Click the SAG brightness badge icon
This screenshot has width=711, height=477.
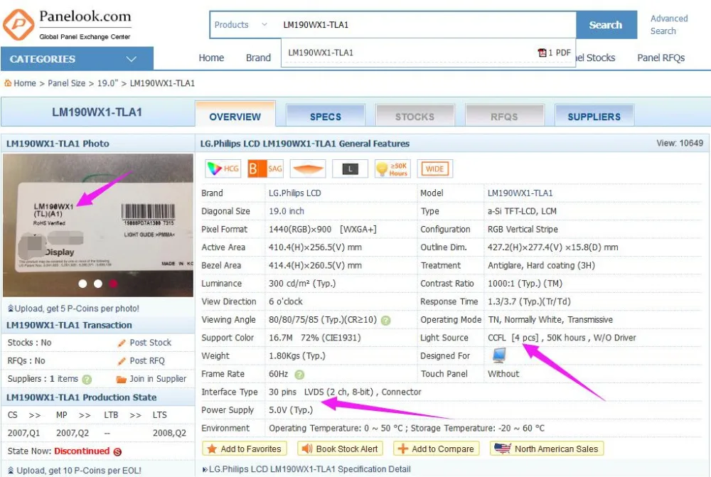pos(265,168)
